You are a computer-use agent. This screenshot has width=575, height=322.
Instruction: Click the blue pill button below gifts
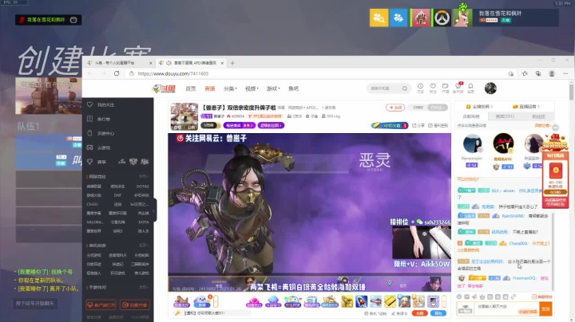tap(438, 313)
